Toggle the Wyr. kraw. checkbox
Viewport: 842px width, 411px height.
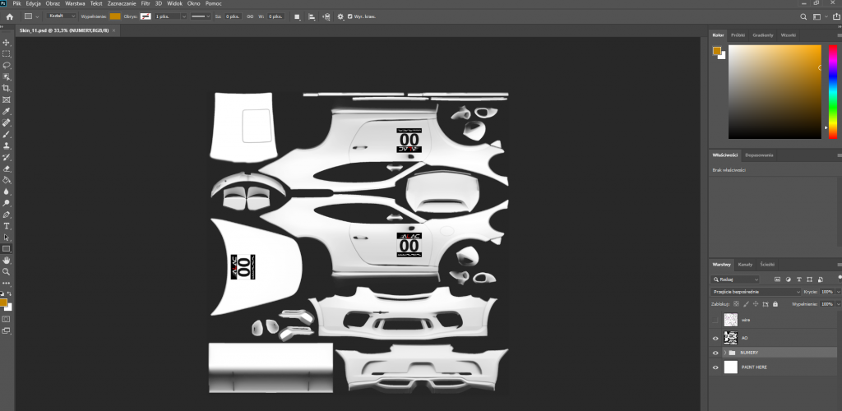[350, 16]
